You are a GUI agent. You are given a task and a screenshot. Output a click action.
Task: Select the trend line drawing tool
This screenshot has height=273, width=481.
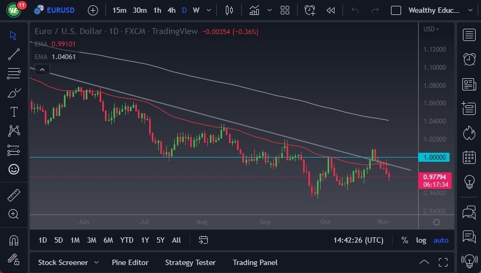coord(14,54)
